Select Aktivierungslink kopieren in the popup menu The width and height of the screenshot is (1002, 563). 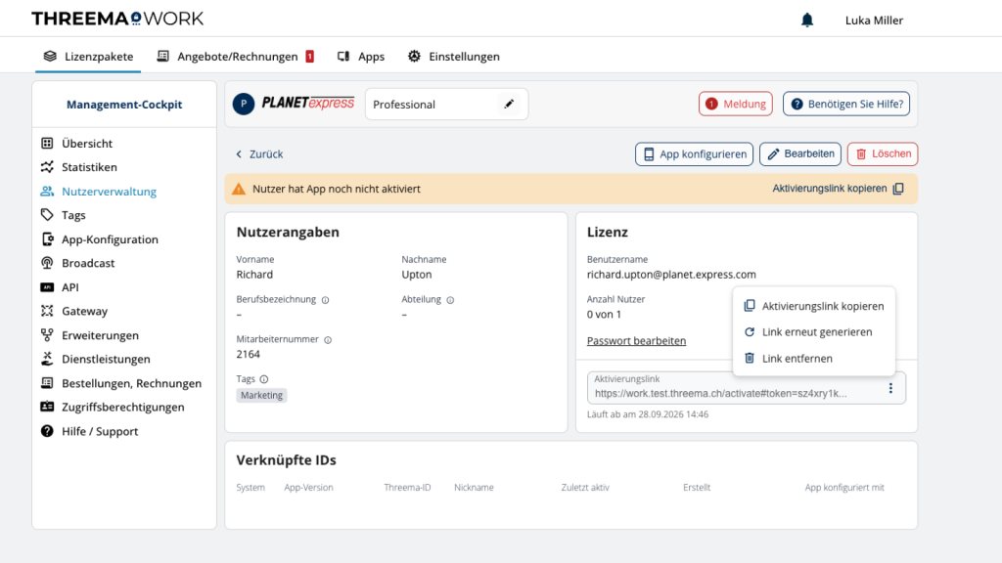click(814, 306)
